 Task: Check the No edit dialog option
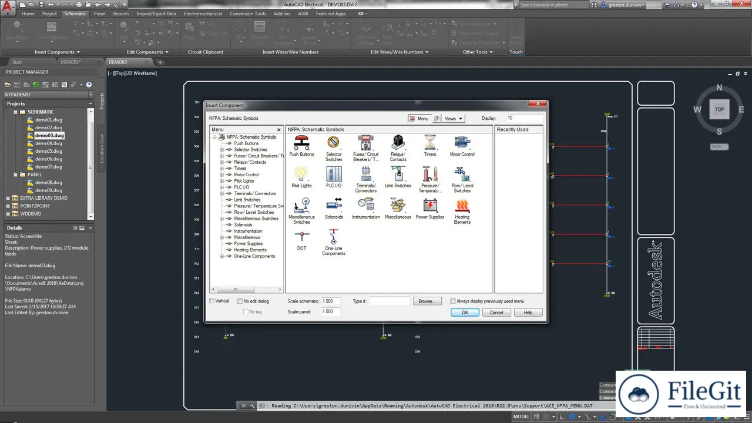pos(240,301)
